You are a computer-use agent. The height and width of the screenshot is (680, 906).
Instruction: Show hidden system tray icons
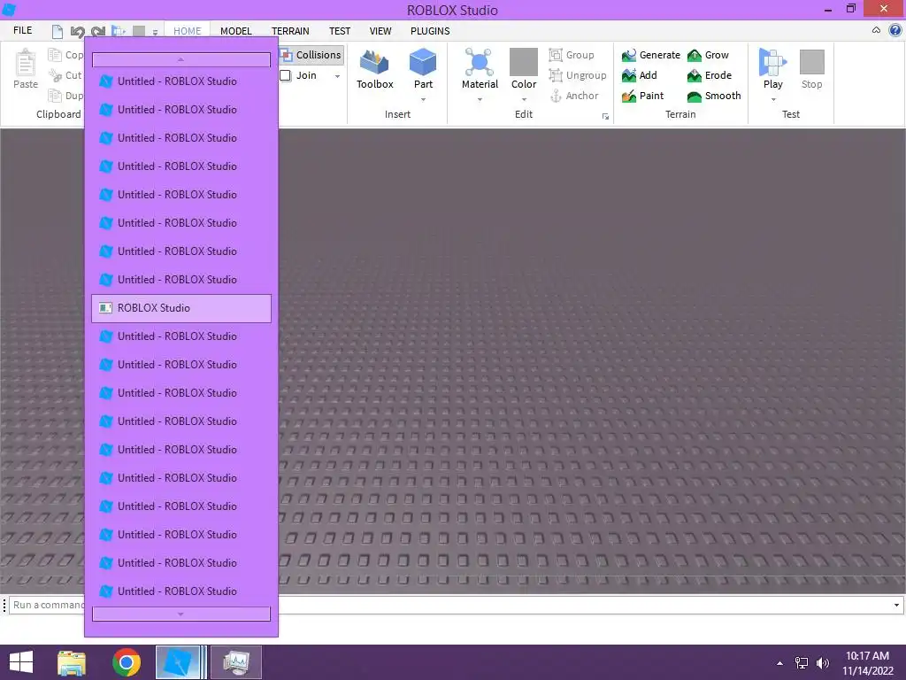click(780, 663)
